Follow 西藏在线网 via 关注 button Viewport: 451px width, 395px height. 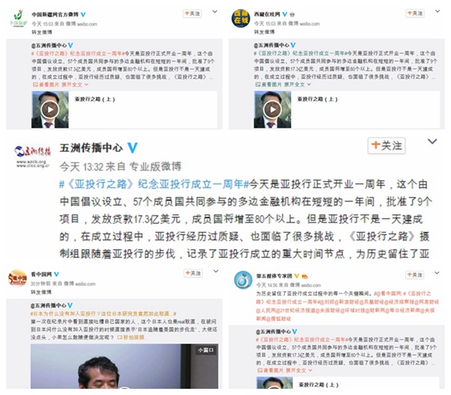414,14
